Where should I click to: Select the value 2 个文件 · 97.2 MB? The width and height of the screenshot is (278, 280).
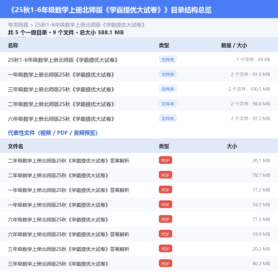click(250, 118)
